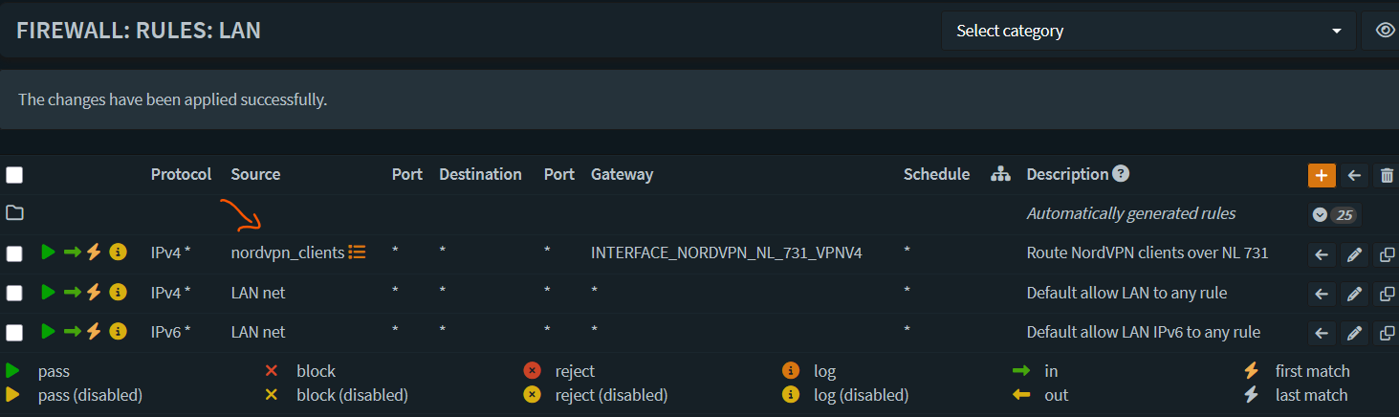Tick the checkbox for the nordvpn_clients rule
Screen dimensions: 1399x417
(14, 253)
